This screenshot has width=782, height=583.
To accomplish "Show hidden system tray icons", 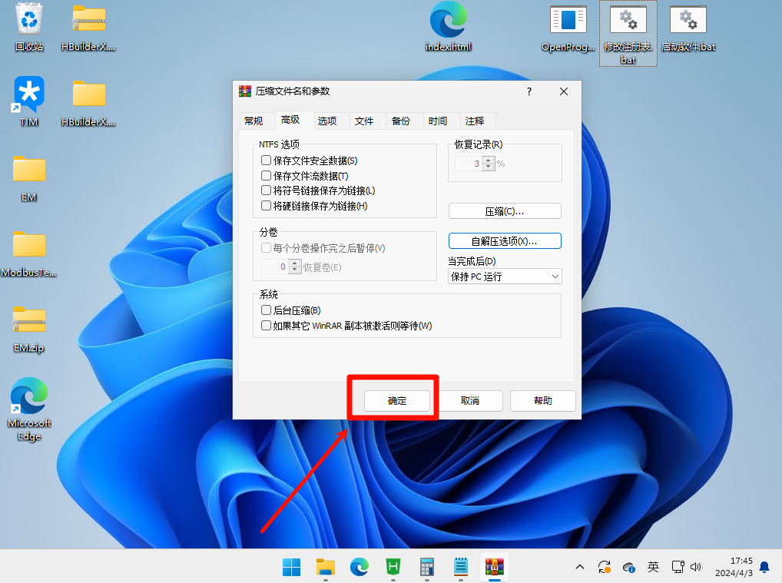I will (579, 567).
